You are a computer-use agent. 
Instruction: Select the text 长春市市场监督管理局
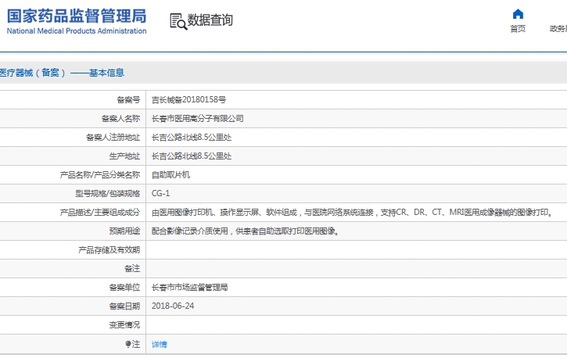(189, 288)
